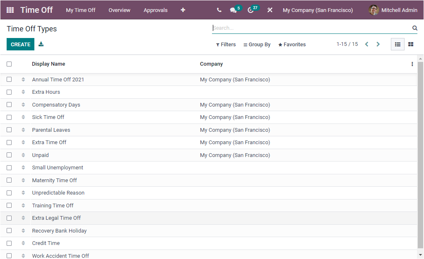Viewport: 424px width, 259px height.
Task: Select all rows with header checkbox
Action: pos(9,64)
